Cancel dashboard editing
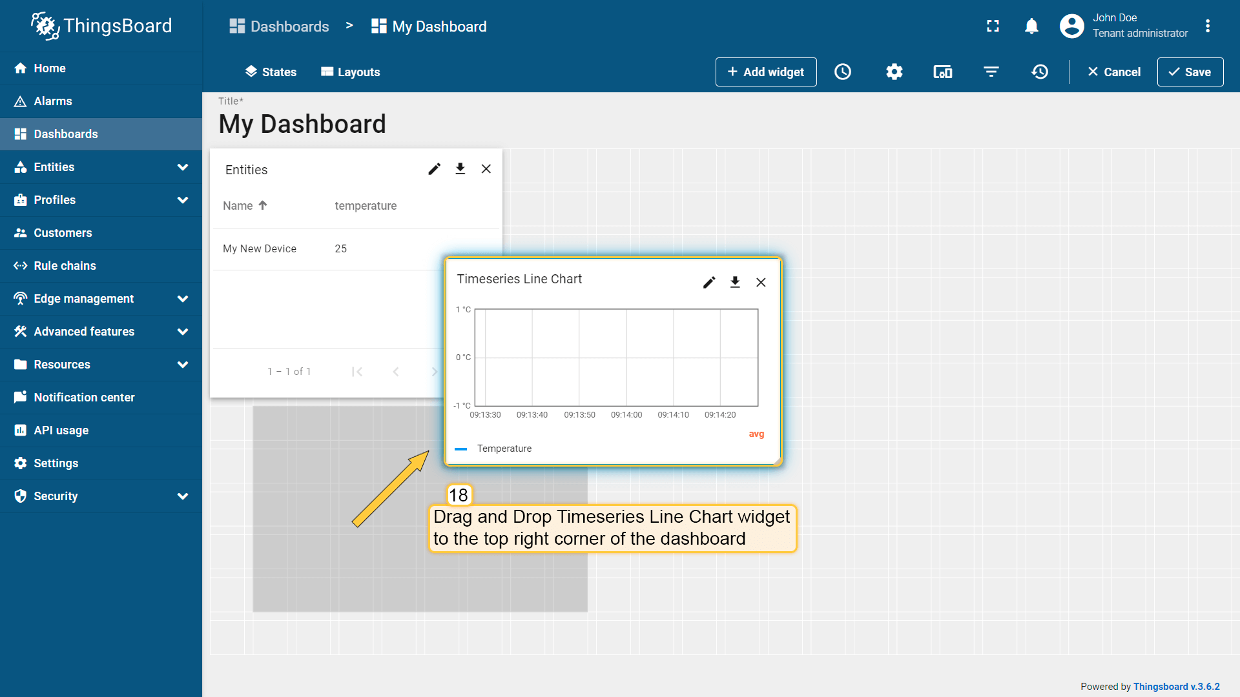 pyautogui.click(x=1114, y=72)
